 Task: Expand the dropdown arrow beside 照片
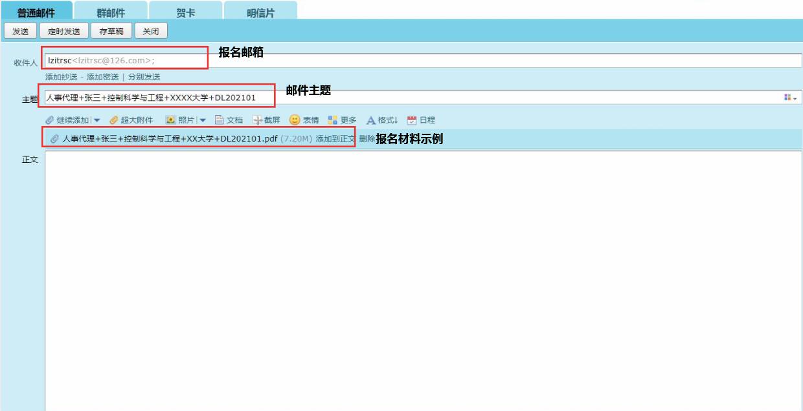click(202, 120)
